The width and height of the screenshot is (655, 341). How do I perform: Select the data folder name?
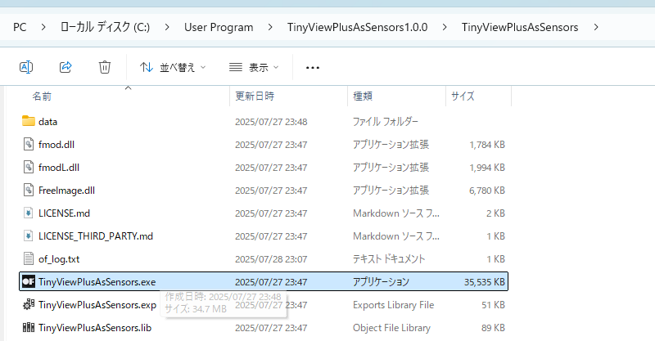pos(47,122)
